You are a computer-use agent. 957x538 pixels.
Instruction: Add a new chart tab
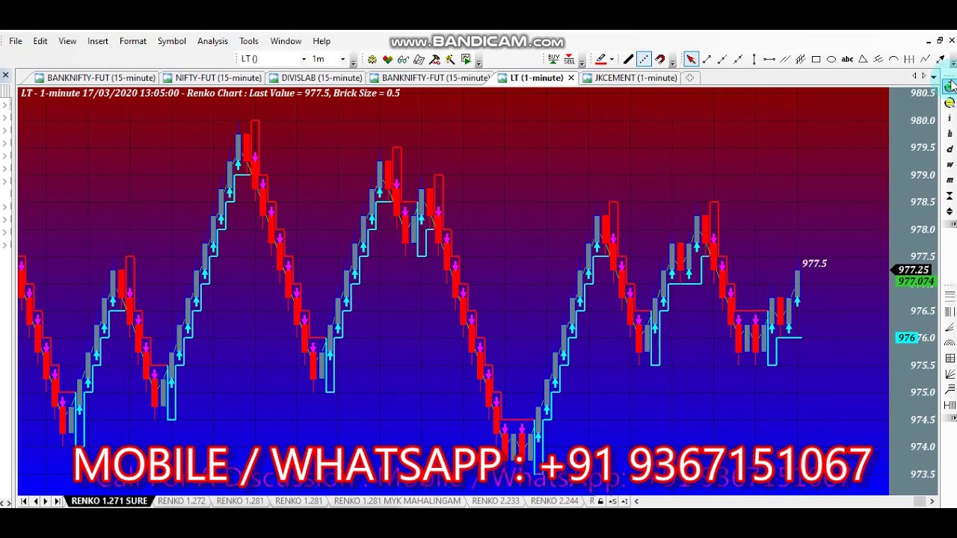689,78
